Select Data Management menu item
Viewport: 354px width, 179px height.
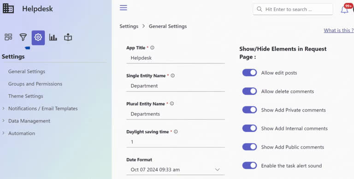tap(29, 121)
